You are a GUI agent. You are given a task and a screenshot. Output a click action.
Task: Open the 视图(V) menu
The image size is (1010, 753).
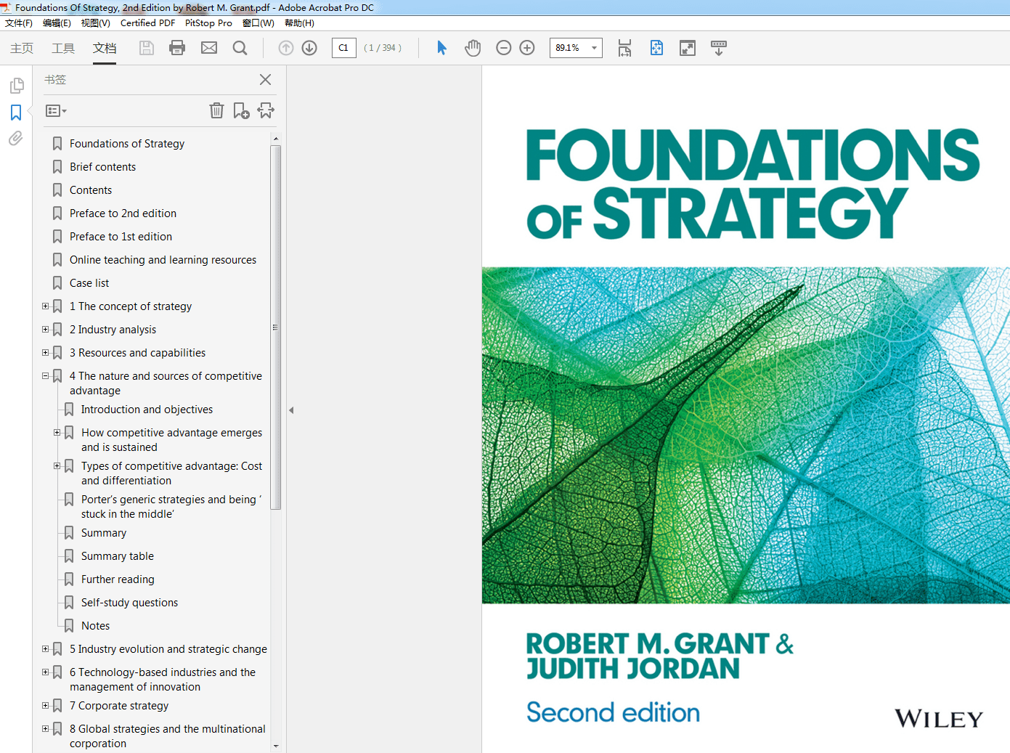click(95, 23)
